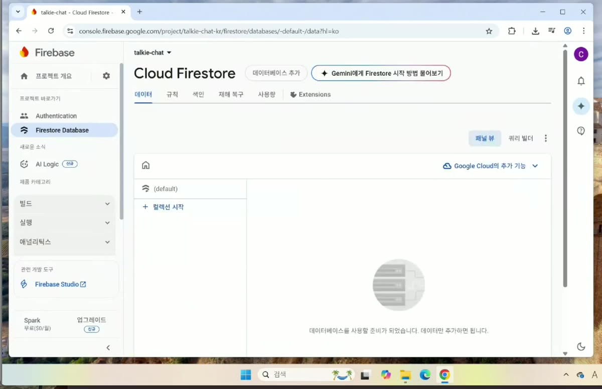Viewport: 602px width, 389px height.
Task: Open the Firebase Studio link
Action: point(60,284)
